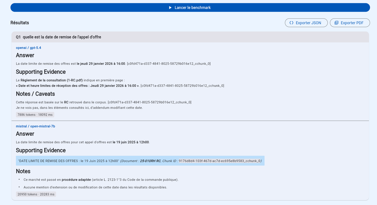Click chunk ID starting 9176d8d4
377x205 pixels.
[x=219, y=161]
